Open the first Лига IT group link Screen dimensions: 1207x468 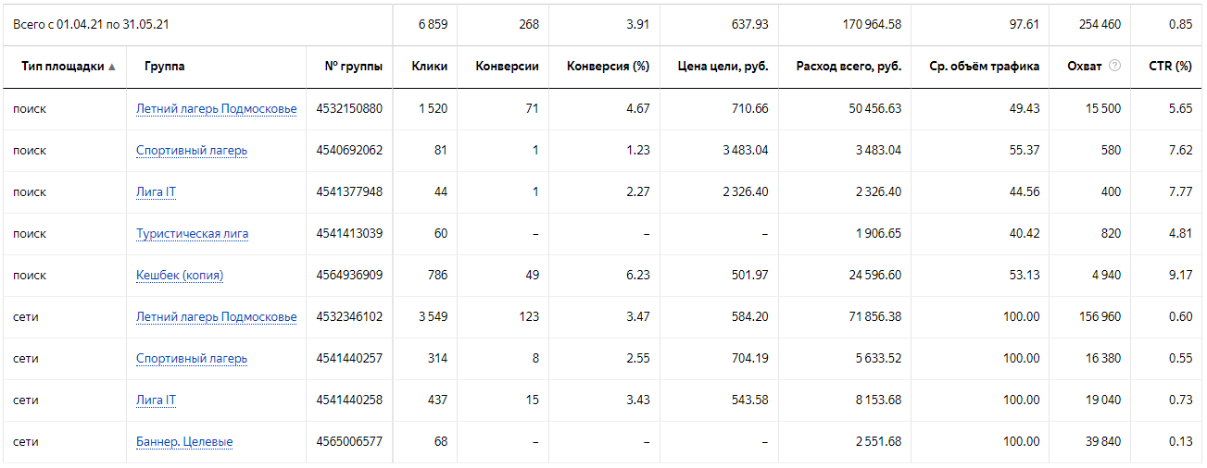156,192
